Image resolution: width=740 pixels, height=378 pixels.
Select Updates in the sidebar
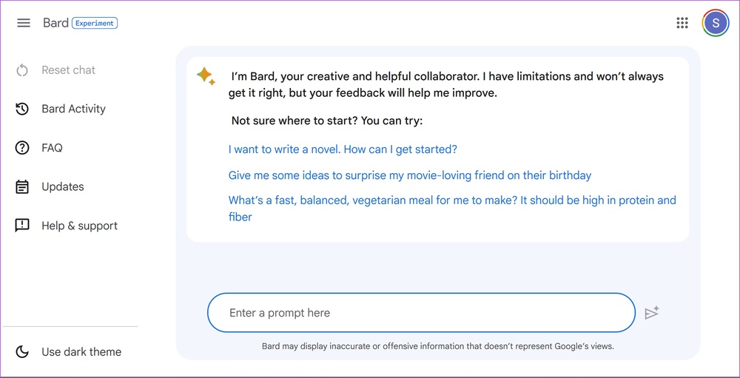tap(63, 187)
